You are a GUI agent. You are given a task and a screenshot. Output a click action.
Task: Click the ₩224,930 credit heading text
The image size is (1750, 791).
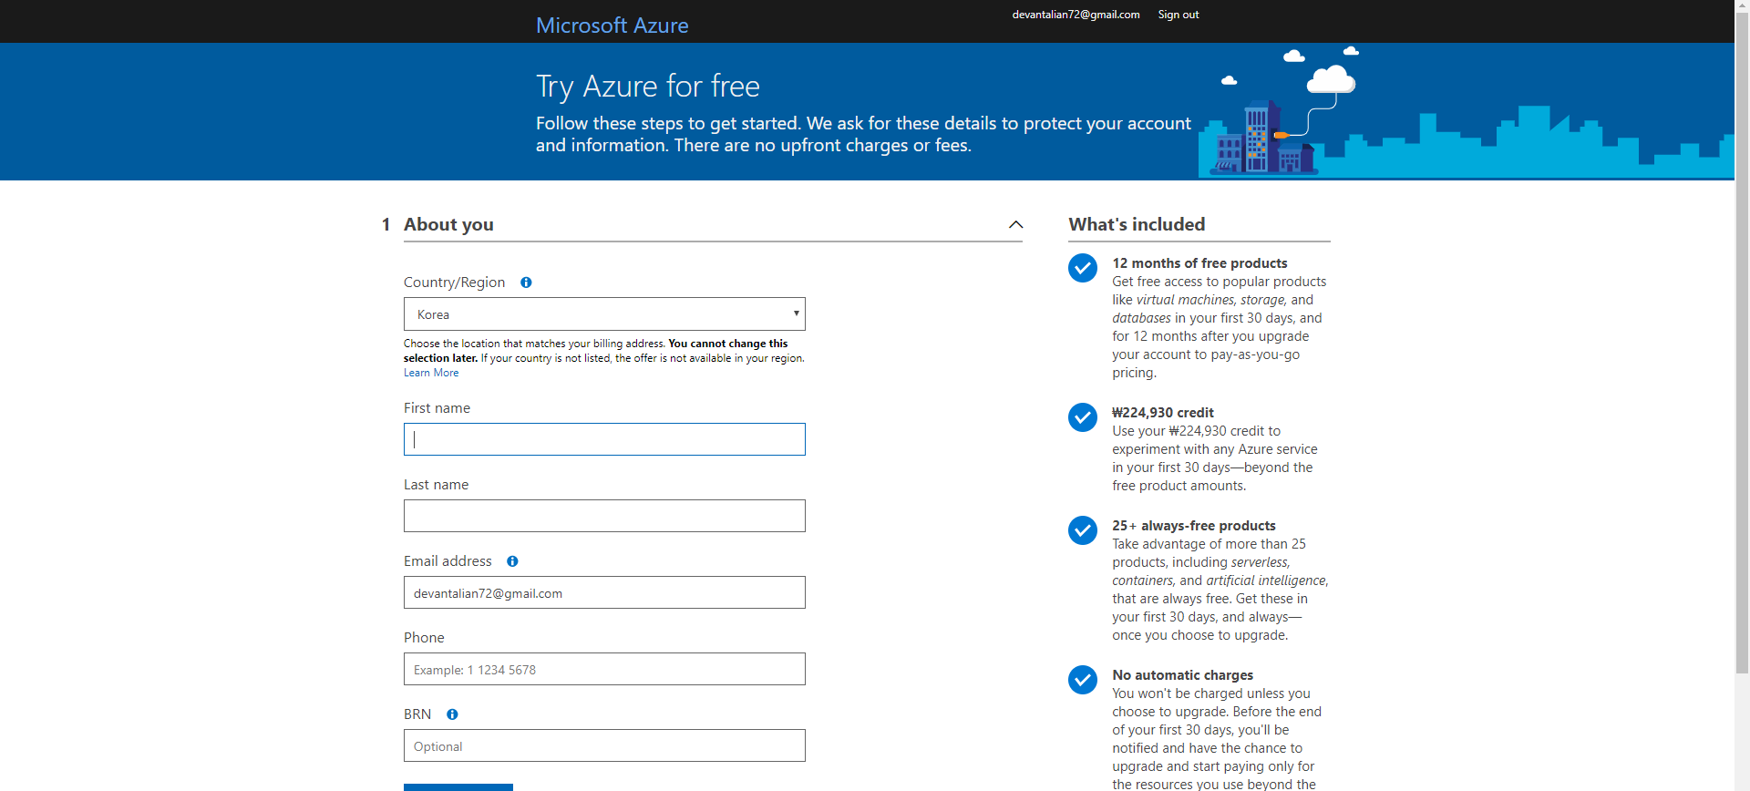[x=1163, y=413]
